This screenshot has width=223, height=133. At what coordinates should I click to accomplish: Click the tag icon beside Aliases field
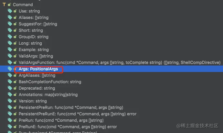[10, 17]
